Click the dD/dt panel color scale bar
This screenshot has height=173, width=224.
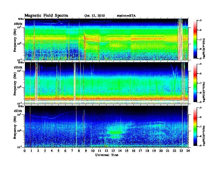tap(195, 83)
